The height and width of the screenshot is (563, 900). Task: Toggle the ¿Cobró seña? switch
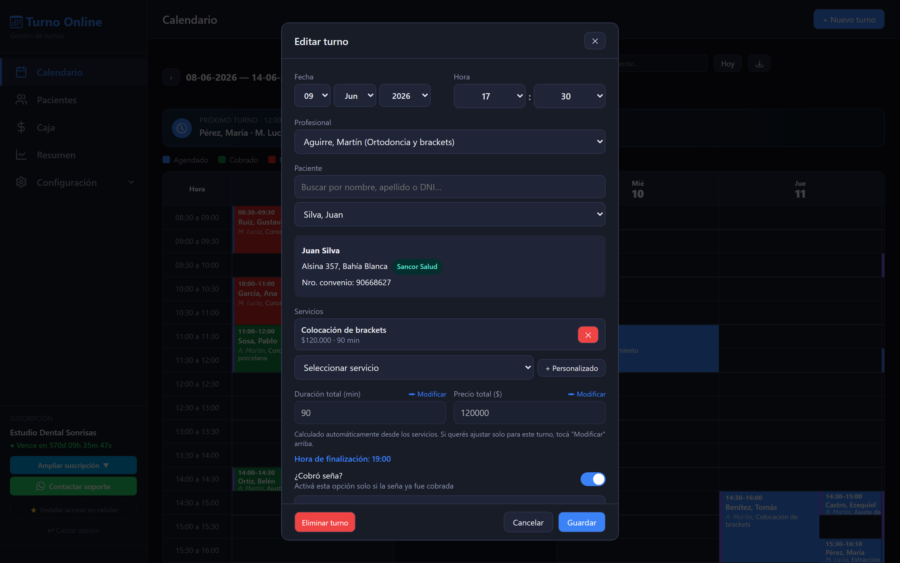[x=593, y=479]
